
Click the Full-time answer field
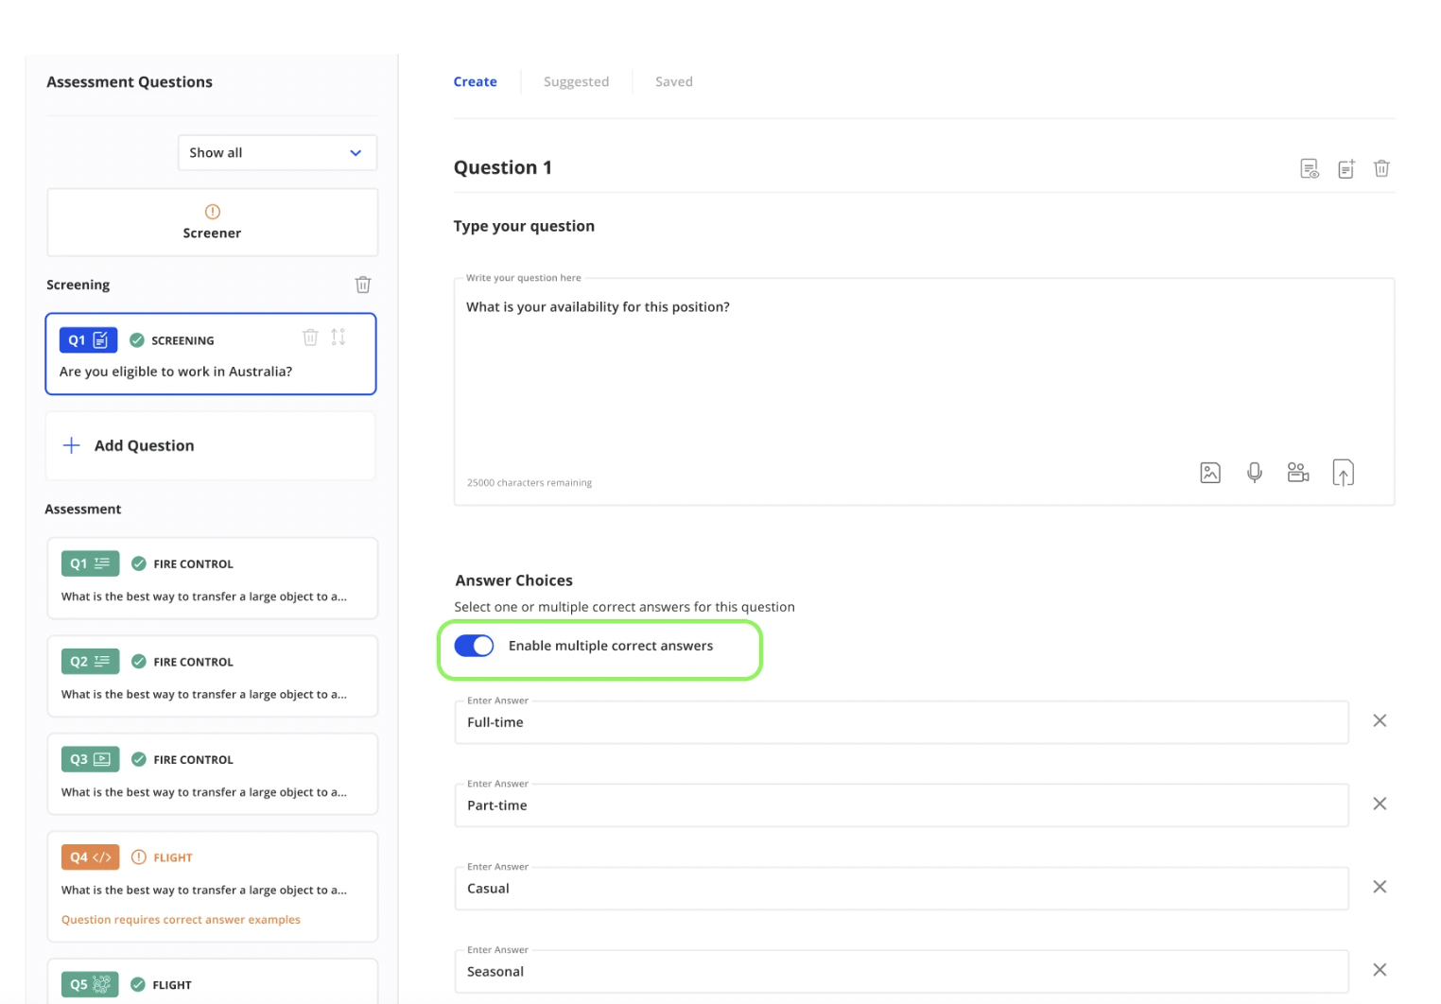pos(901,722)
